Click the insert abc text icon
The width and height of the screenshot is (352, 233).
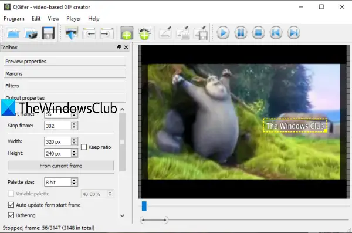145,33
